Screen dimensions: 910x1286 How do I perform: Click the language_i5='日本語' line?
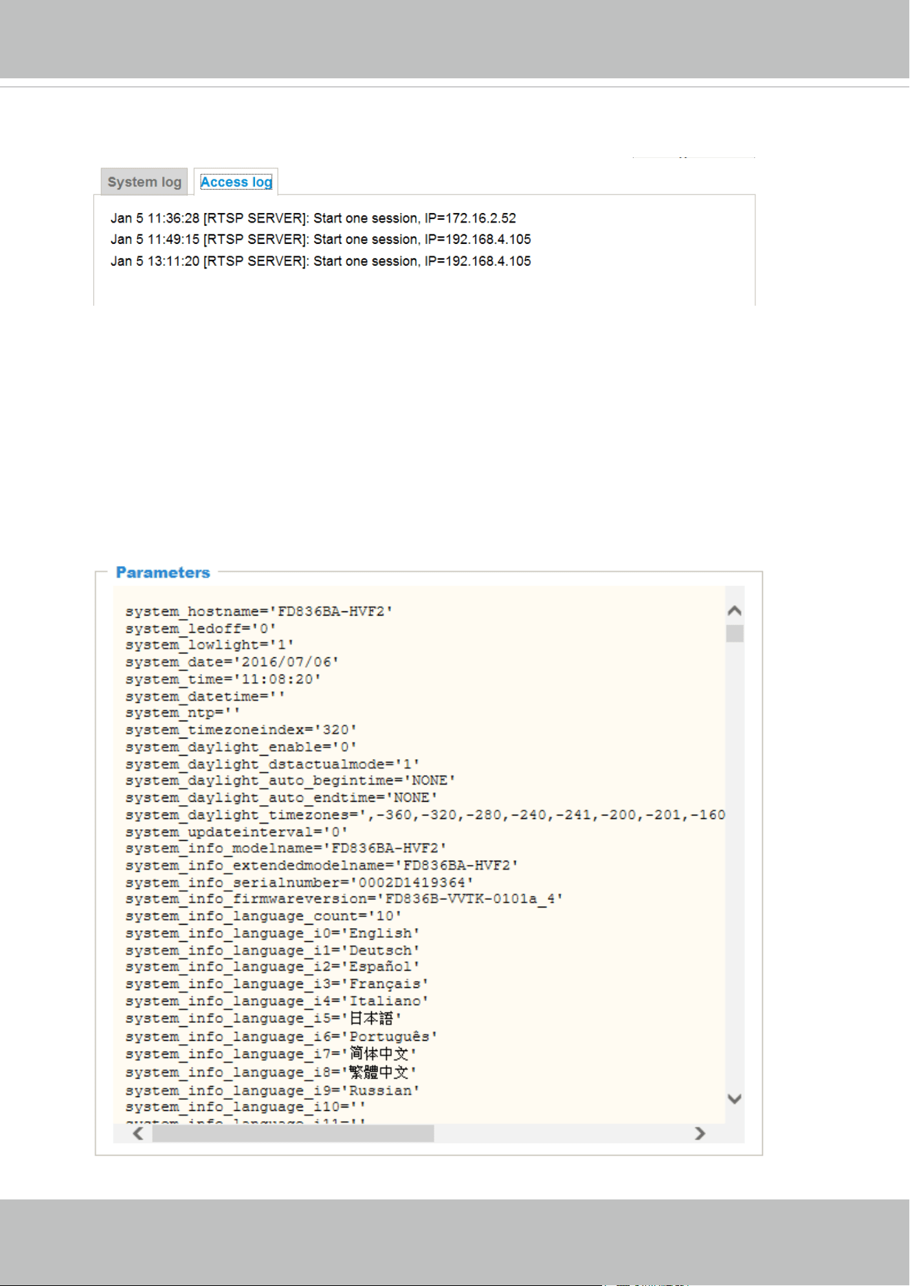[x=264, y=1019]
